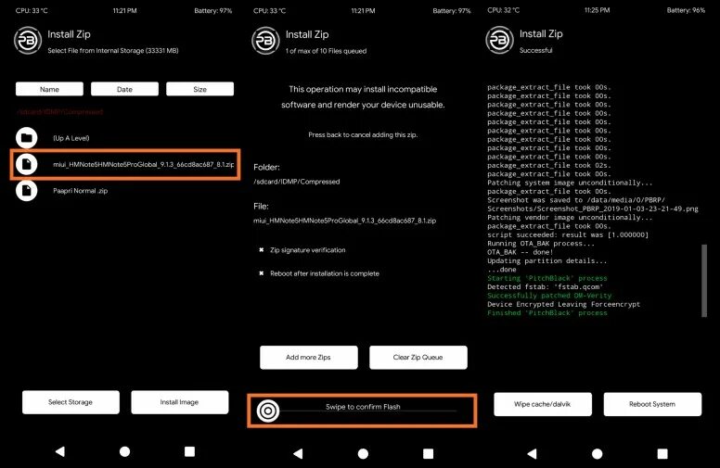Click 'Select File from Internal Storage (33331 MB)' subtitle
The image size is (720, 468).
(113, 50)
